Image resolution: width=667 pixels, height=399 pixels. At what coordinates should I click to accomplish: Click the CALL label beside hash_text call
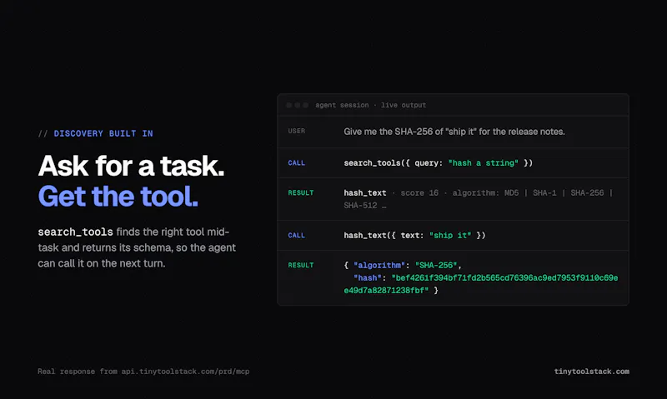coord(297,235)
